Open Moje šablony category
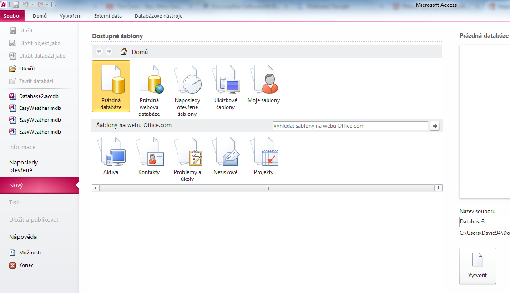510x293 pixels. pos(263,84)
